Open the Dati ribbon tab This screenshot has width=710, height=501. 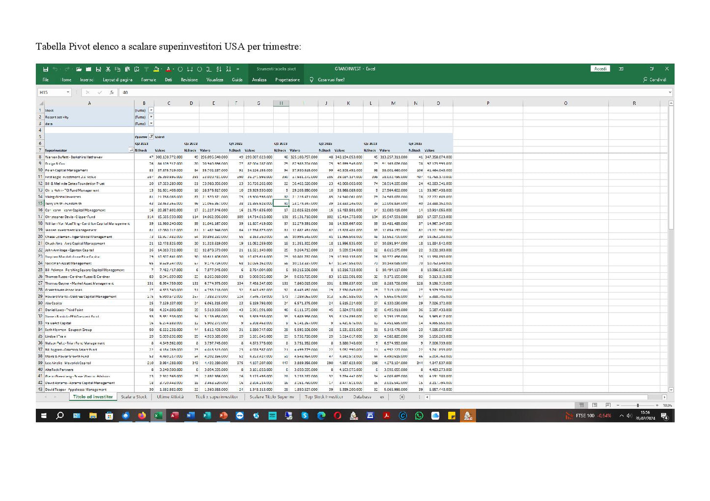(169, 79)
